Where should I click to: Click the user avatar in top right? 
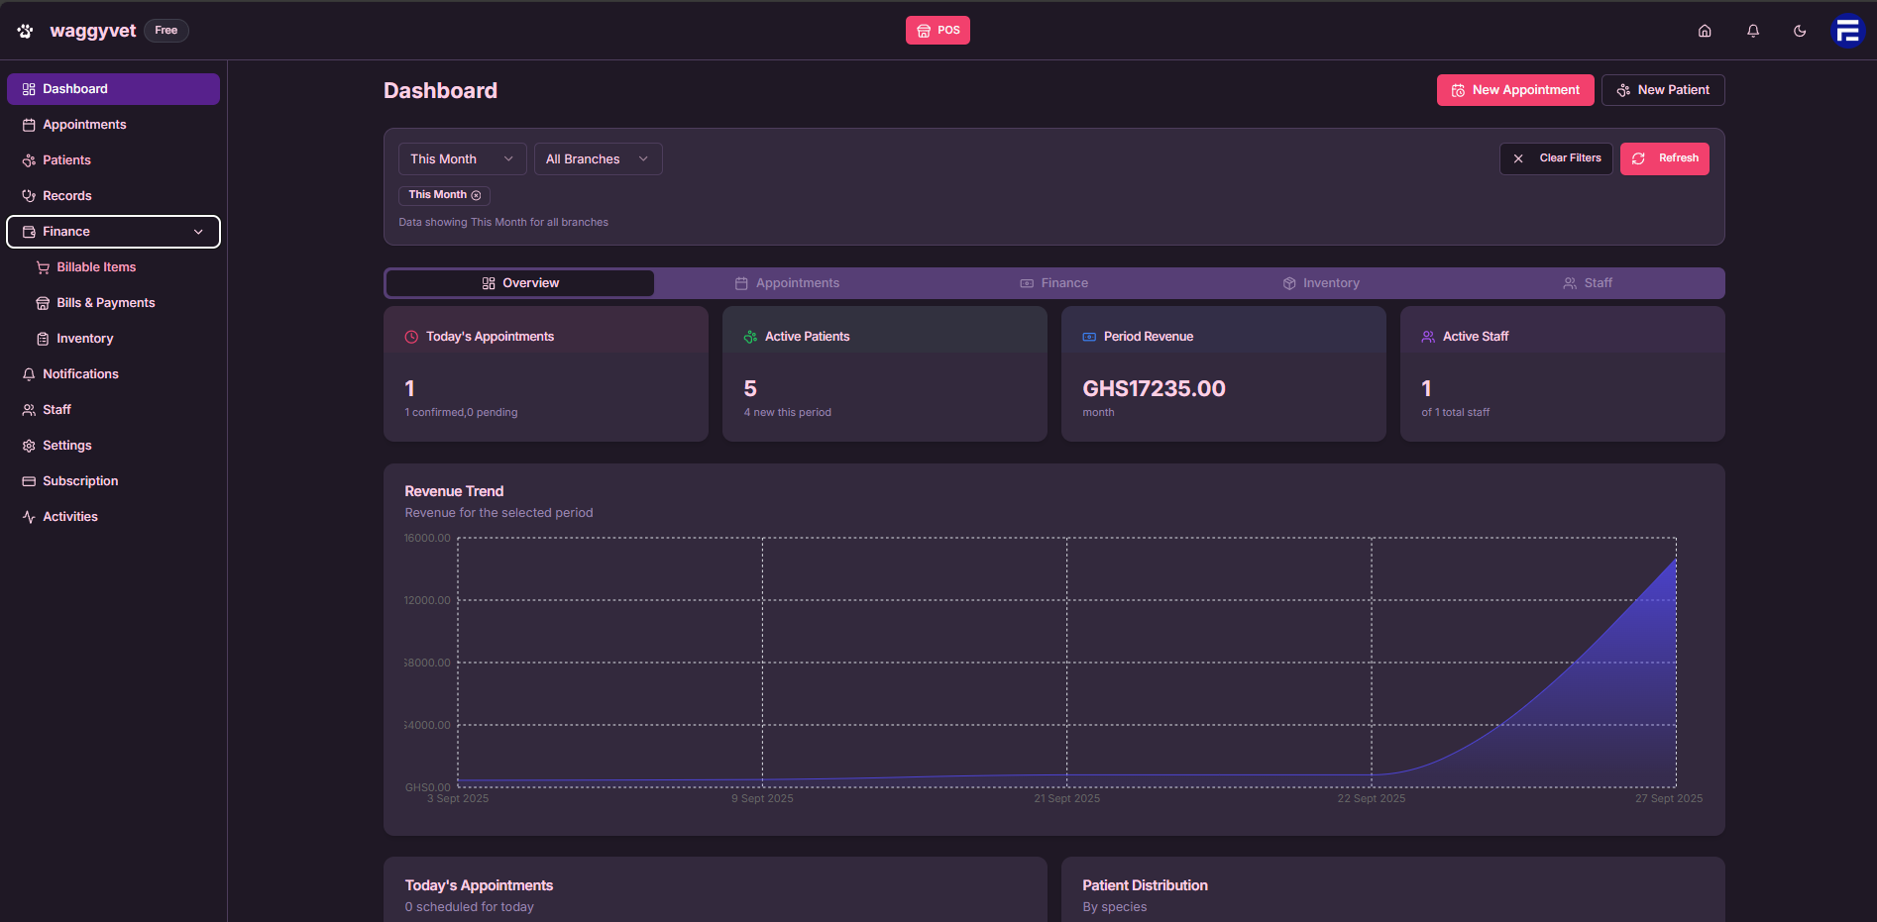tap(1847, 31)
